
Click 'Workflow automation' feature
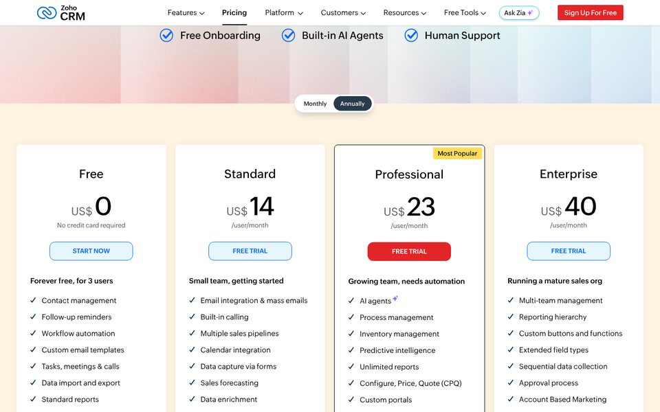tap(78, 334)
